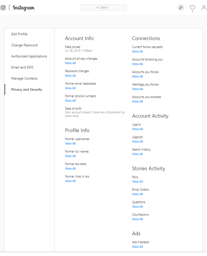
Task: Open Edit Profile settings section
Action: [x=19, y=34]
